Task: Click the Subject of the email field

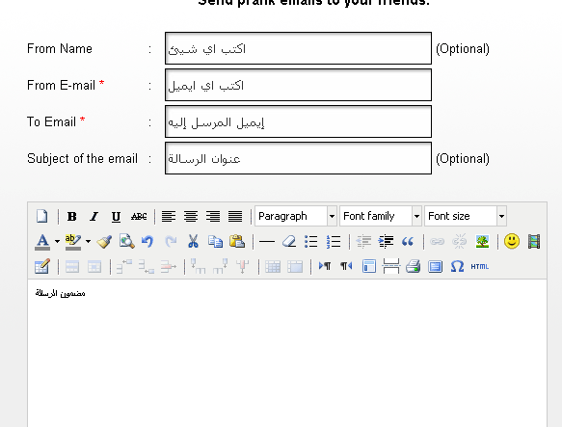Action: (298, 158)
